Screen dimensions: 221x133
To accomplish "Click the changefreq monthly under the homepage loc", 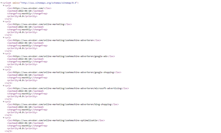I will coord(27,13).
